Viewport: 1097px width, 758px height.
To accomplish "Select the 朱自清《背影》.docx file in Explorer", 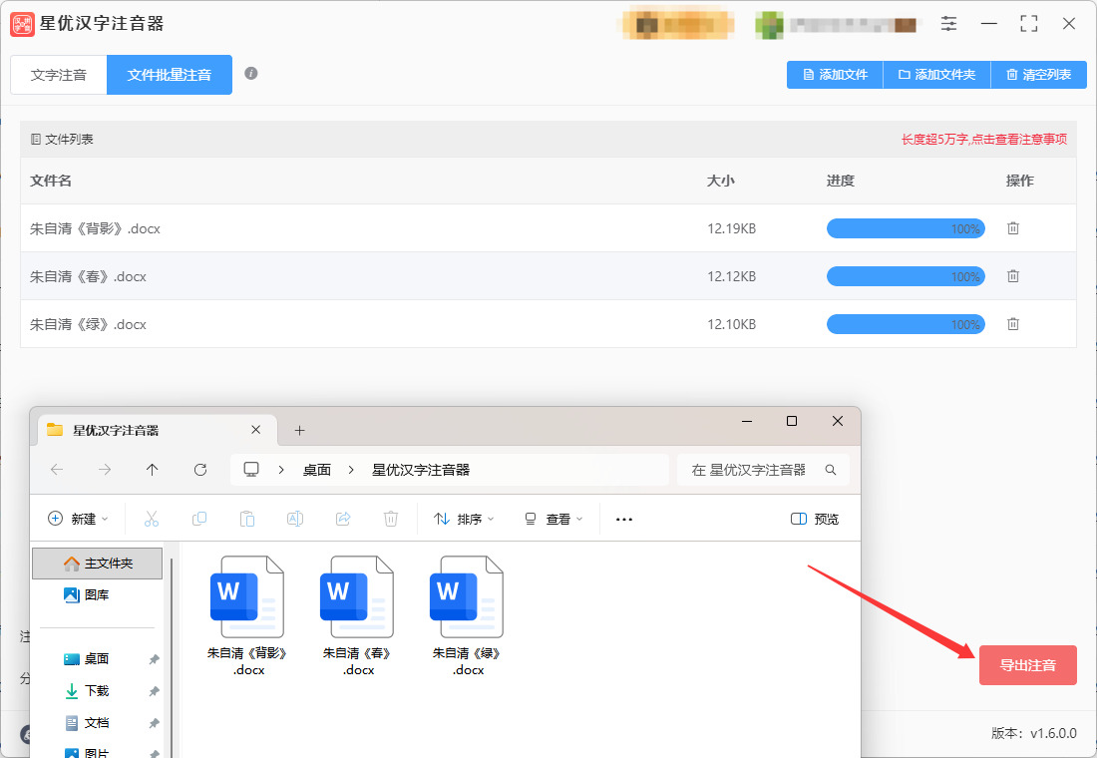I will 247,616.
